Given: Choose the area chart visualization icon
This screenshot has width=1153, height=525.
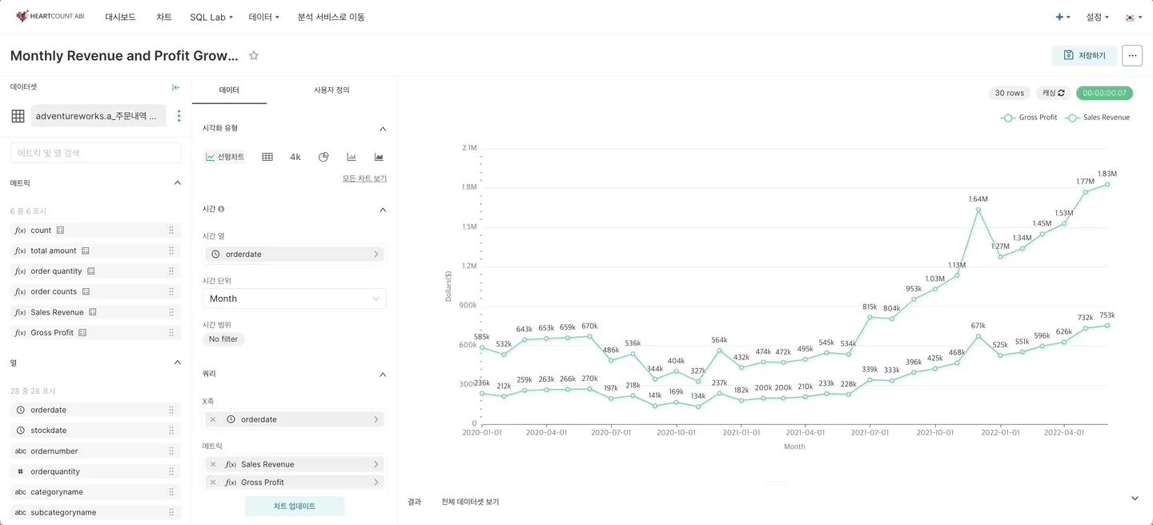Looking at the screenshot, I should pos(379,157).
